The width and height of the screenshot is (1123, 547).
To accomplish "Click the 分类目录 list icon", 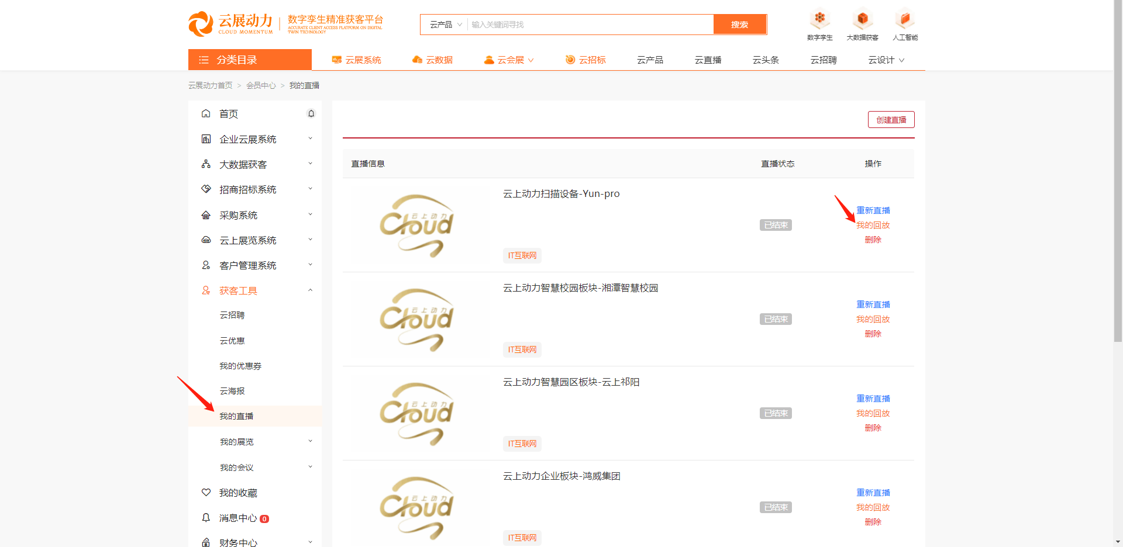I will pyautogui.click(x=204, y=60).
